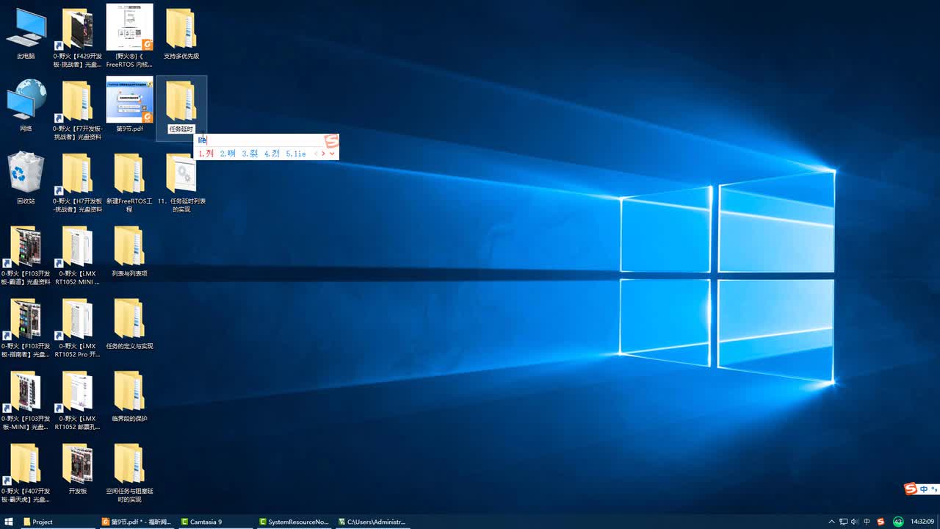Switch to the 第9节.pdf taskbar window
The image size is (940, 529).
tap(137, 522)
